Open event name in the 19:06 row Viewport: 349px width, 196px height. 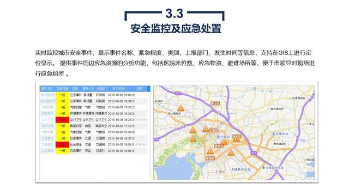(x=47, y=95)
